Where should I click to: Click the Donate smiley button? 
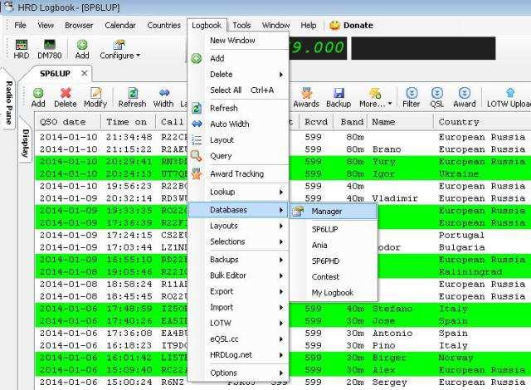point(351,26)
